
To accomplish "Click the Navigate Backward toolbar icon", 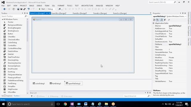I will (4, 9).
